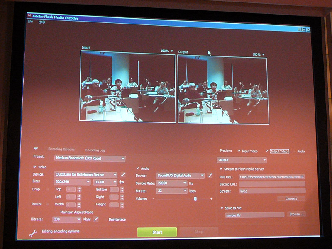Image resolution: width=332 pixels, height=249 pixels.
Task: Click the green Start button
Action: click(157, 232)
